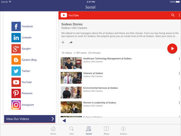Switch to the Home tab
181x136 pixels.
53,131
